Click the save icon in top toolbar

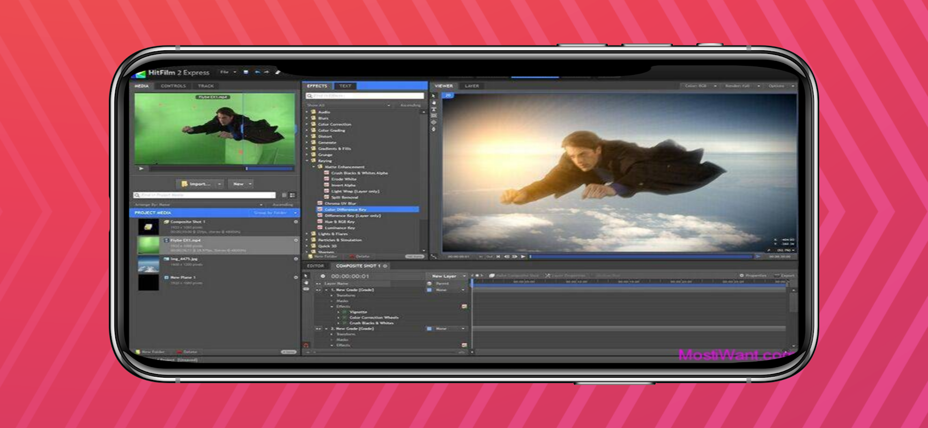tap(246, 72)
